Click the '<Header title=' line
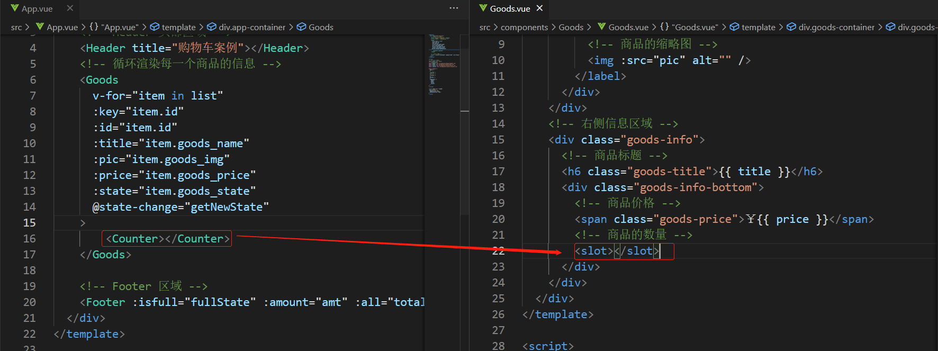Viewport: 938px width, 351px height. coord(194,48)
